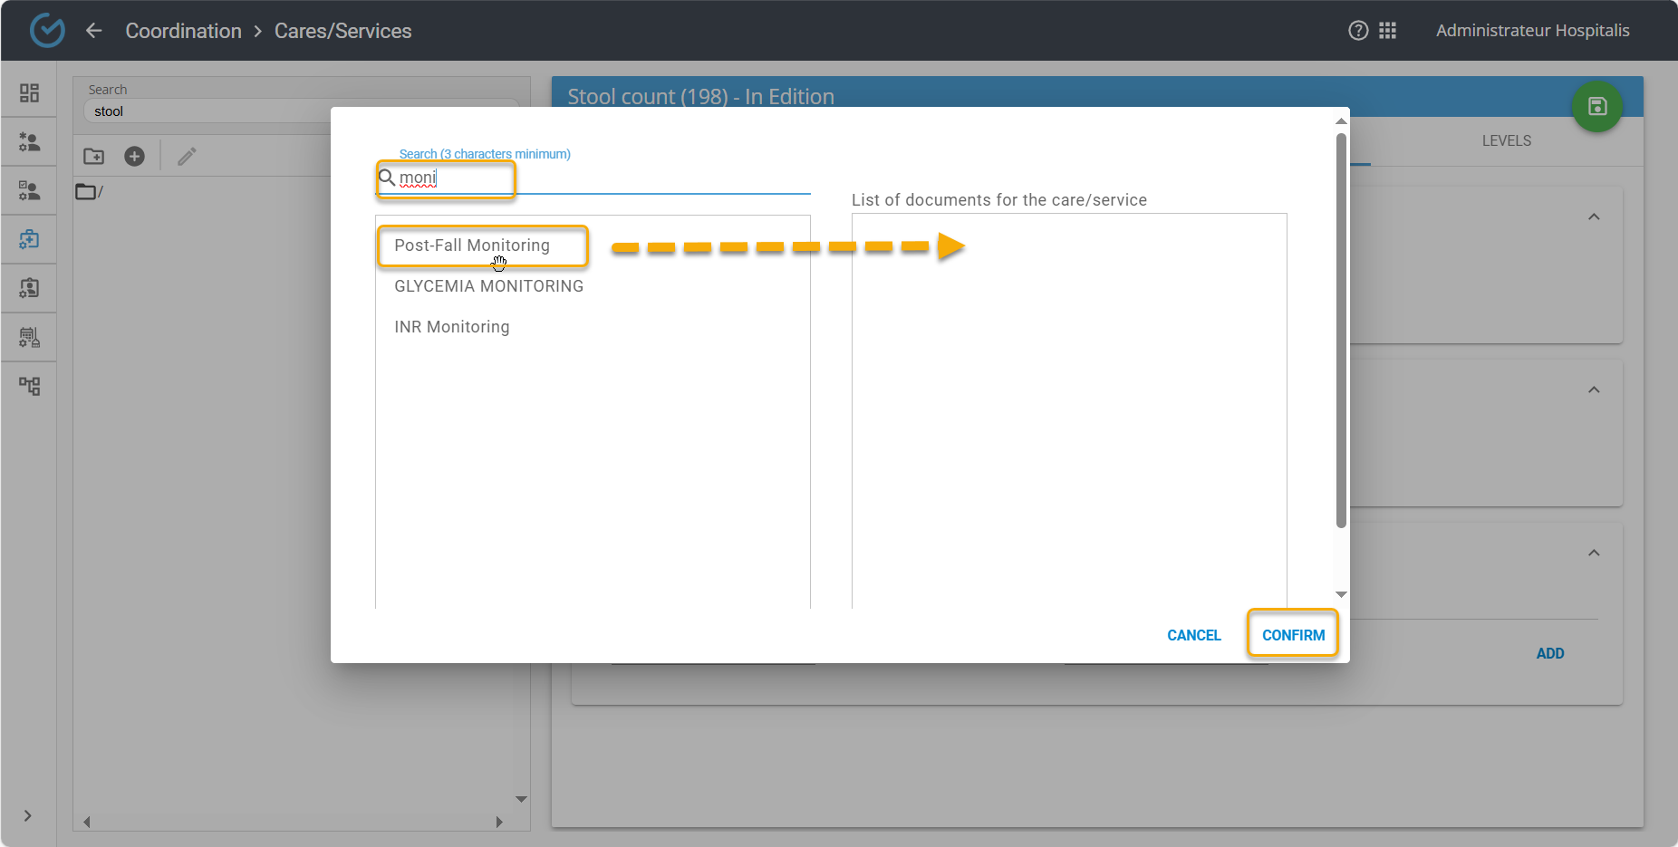Screen dimensions: 1678x847
Task: Collapse the first section chevron
Action: tap(1594, 217)
